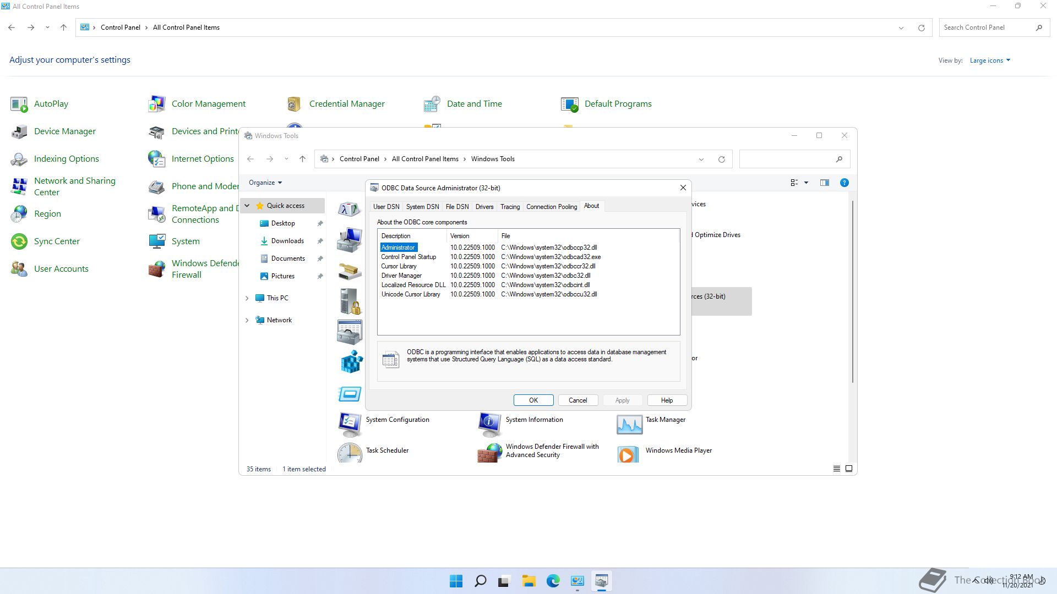The image size is (1057, 594).
Task: Open Organize dropdown in Windows Tools
Action: coord(265,183)
